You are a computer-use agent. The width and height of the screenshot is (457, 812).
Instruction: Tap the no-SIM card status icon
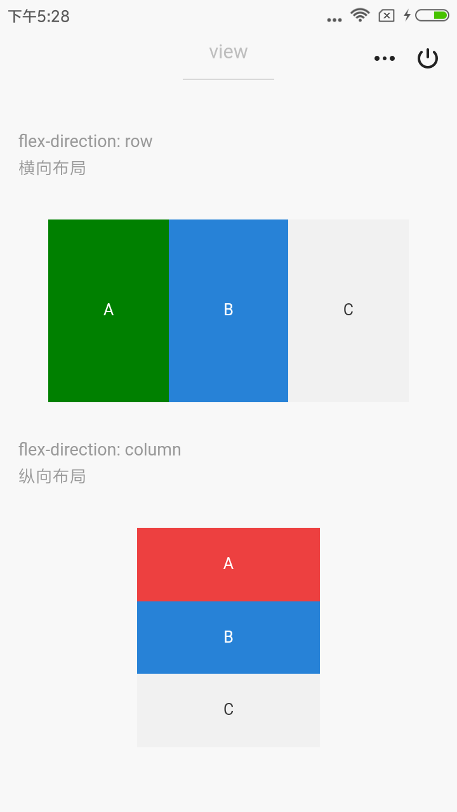pos(387,16)
